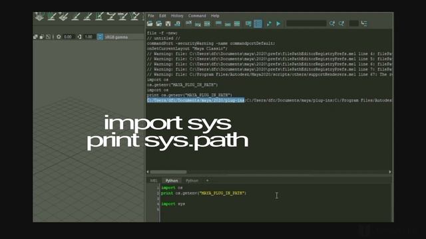The width and height of the screenshot is (426, 239).
Task: Toggle the highlighted Show Line Numbers button
Action: (258, 24)
